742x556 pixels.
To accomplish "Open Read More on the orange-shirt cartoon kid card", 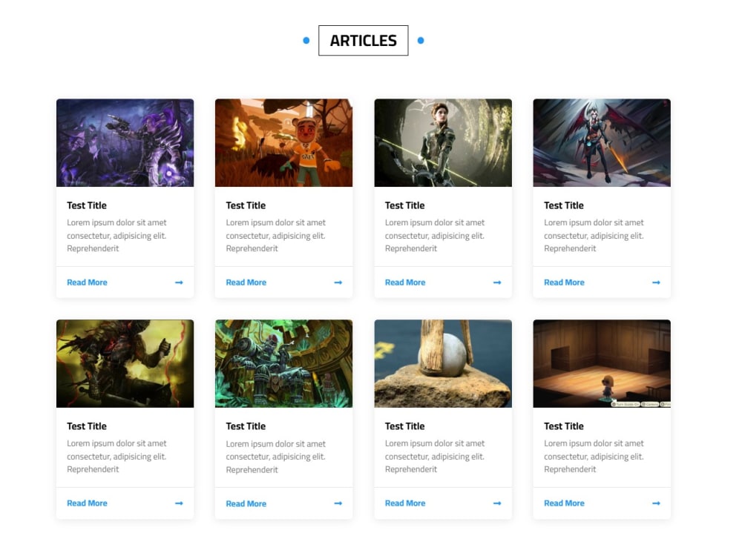I will 246,282.
